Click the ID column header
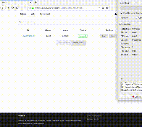142x127 pixels. (x=28, y=30)
